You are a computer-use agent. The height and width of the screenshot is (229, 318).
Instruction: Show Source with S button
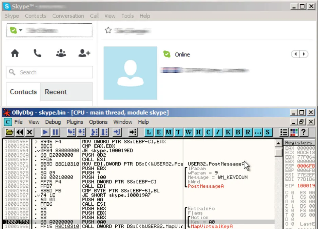click(268, 132)
